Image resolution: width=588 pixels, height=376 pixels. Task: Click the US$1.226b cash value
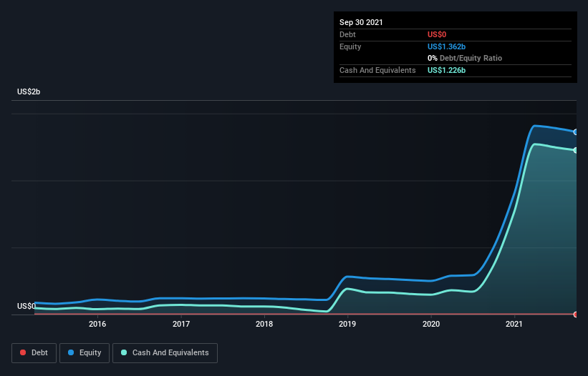(447, 70)
